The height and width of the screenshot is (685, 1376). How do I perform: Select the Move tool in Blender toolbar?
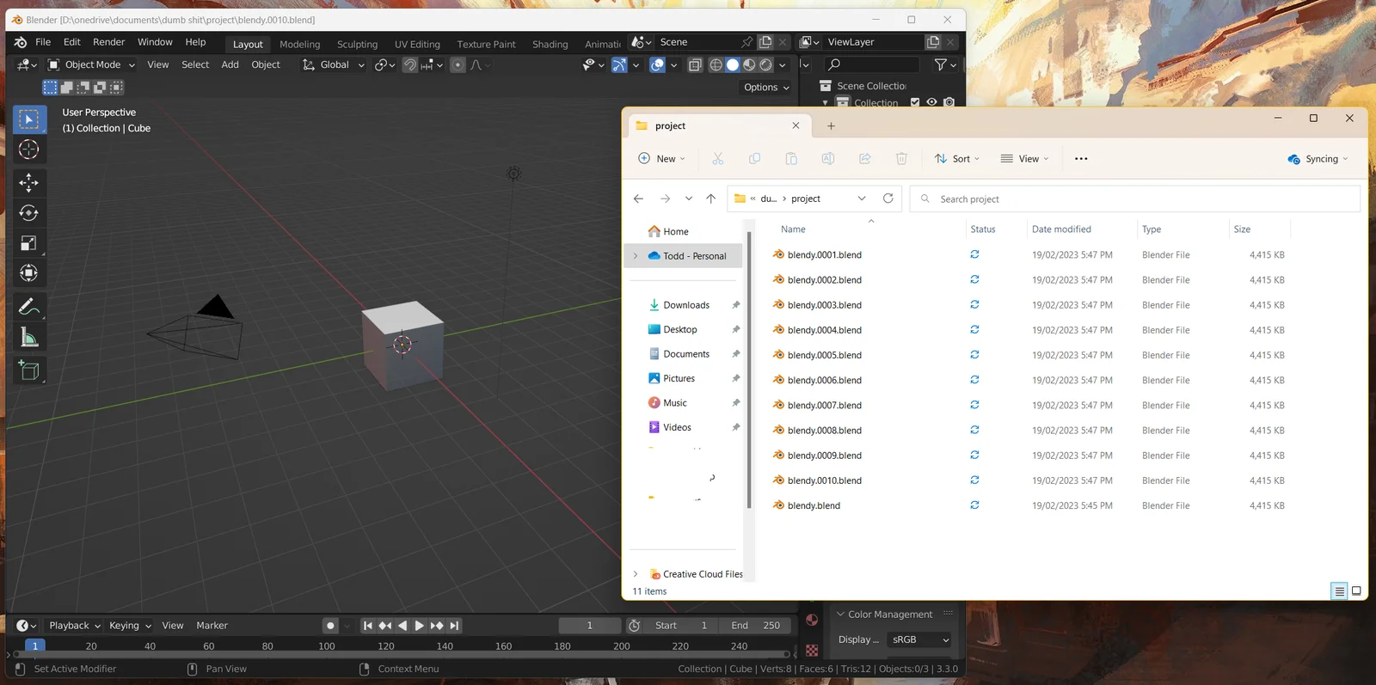click(28, 182)
